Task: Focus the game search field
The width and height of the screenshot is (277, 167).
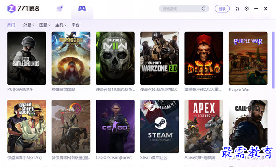Action: [x=184, y=8]
